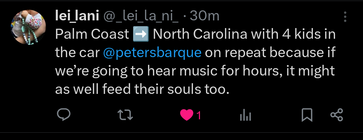The width and height of the screenshot is (363, 140).
Task: Click the words "Palm Coast" in the tweet
Action: coord(92,34)
